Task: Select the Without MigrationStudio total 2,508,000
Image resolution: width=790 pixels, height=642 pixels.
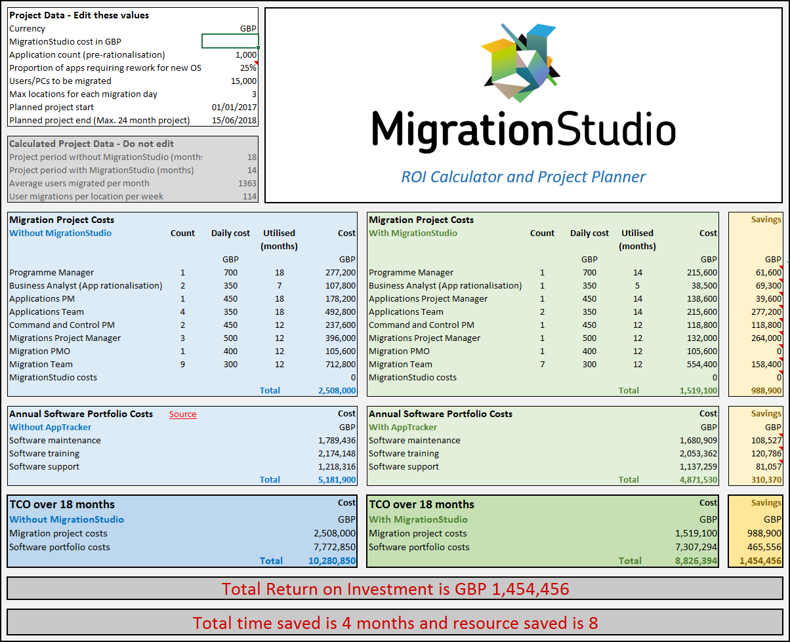Action: 337,391
